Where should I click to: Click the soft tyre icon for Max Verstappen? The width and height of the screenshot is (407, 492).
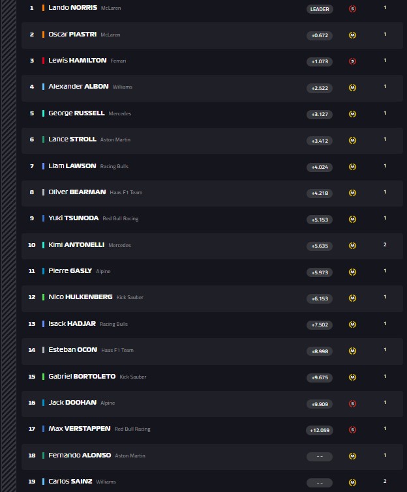click(352, 429)
